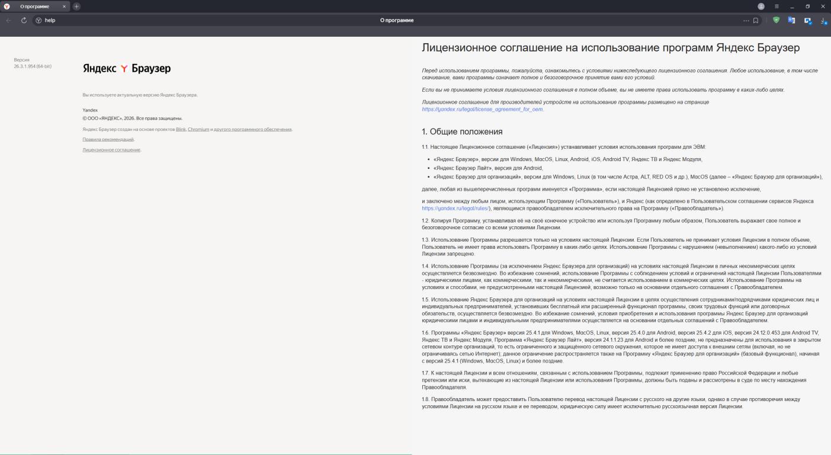Image resolution: width=831 pixels, height=455 pixels.
Task: Expand the three-dots menu in the address bar
Action: [x=746, y=20]
